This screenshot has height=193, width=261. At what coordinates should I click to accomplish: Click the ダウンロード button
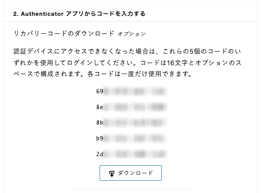pyautogui.click(x=130, y=173)
